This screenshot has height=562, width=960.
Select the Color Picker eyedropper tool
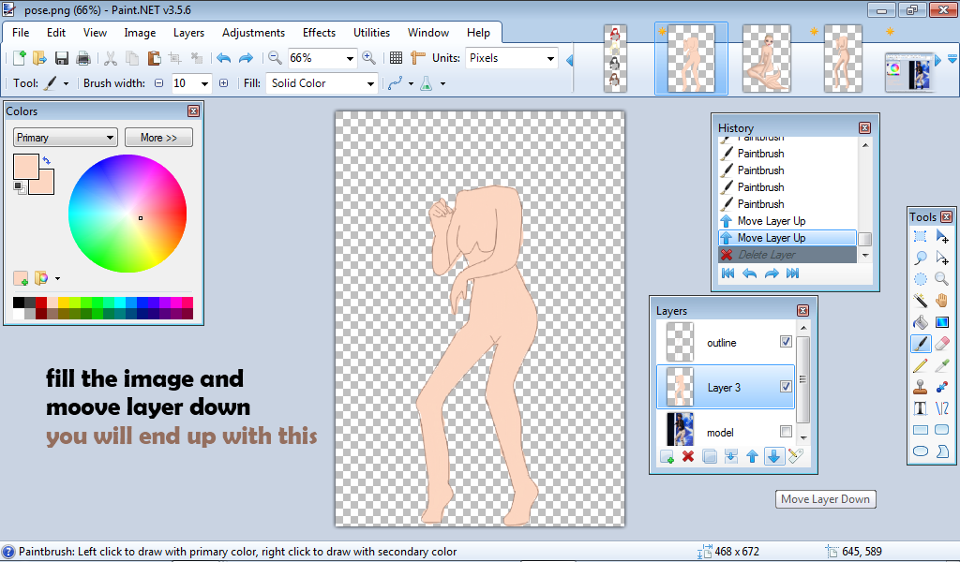942,365
